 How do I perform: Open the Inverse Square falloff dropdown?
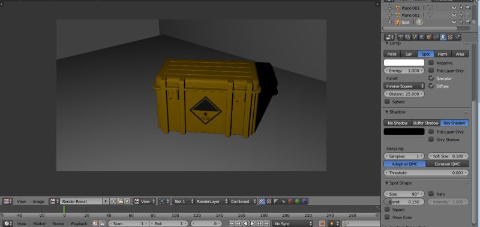click(x=404, y=86)
